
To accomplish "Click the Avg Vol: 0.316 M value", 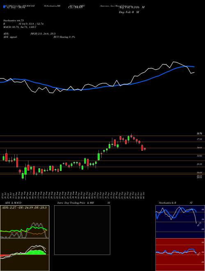I will [x=132, y=7].
